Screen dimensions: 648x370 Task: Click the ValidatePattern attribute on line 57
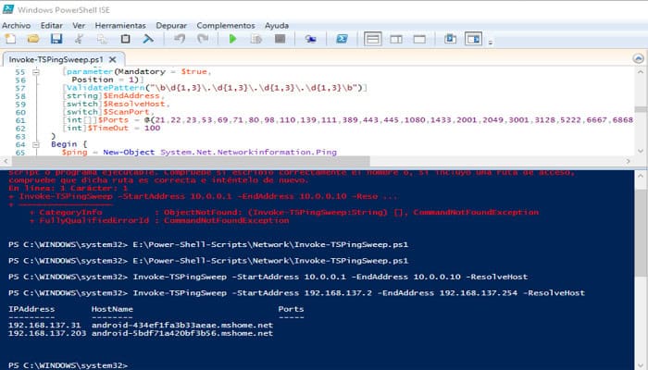tap(106, 88)
